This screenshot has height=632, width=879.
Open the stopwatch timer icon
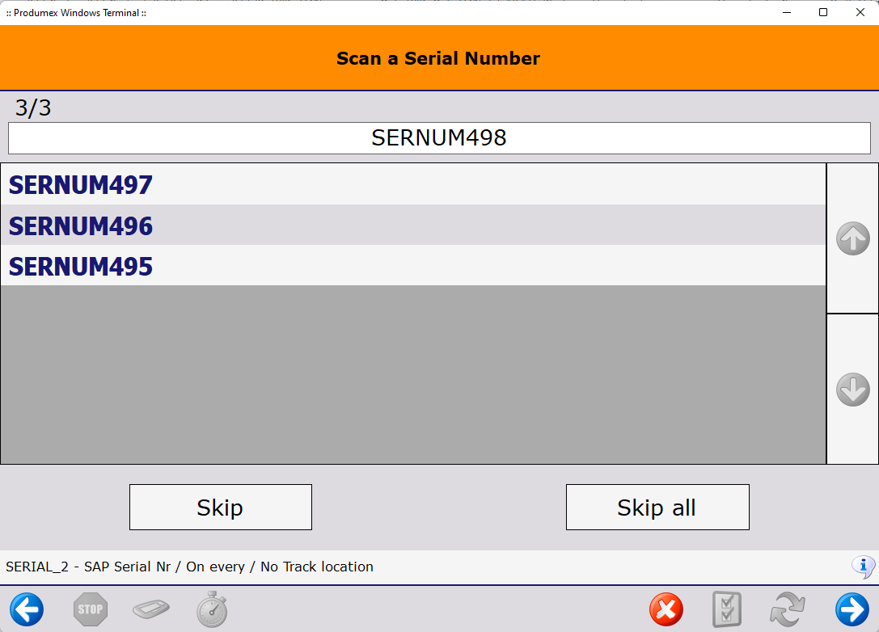tap(212, 609)
